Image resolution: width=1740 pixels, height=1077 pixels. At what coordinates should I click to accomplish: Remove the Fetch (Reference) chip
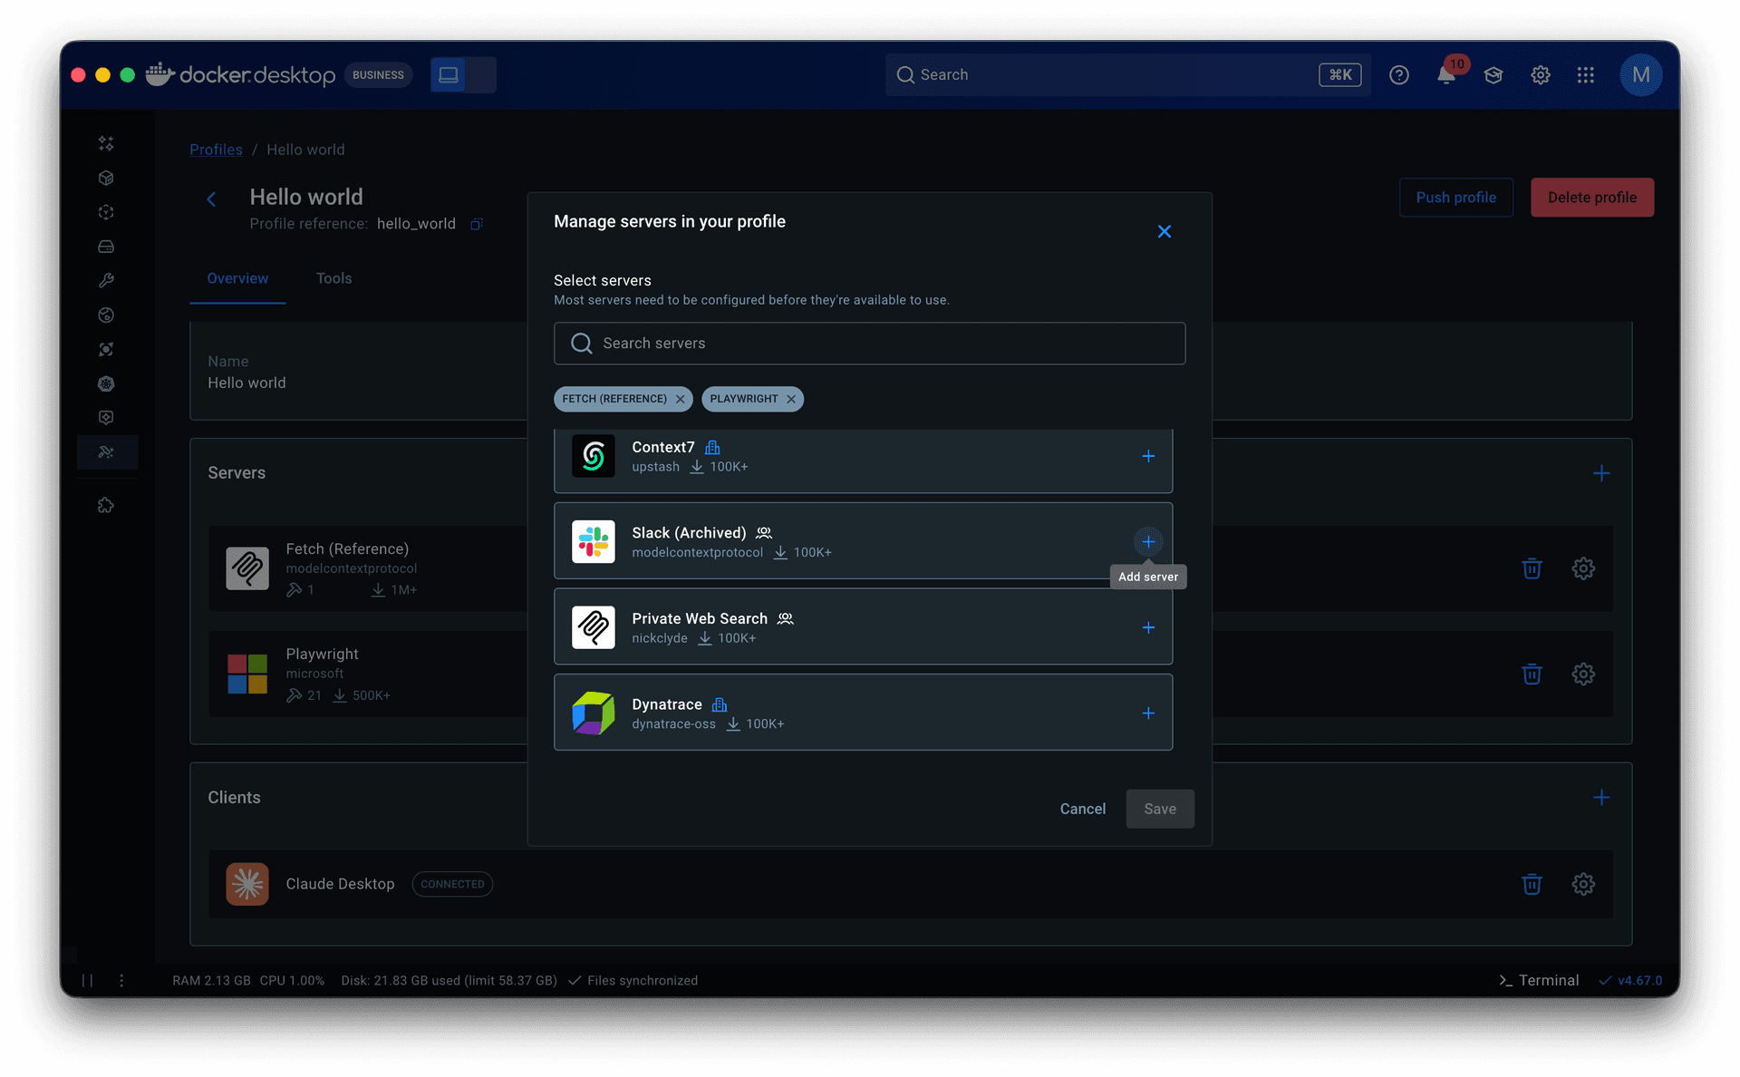pyautogui.click(x=680, y=399)
